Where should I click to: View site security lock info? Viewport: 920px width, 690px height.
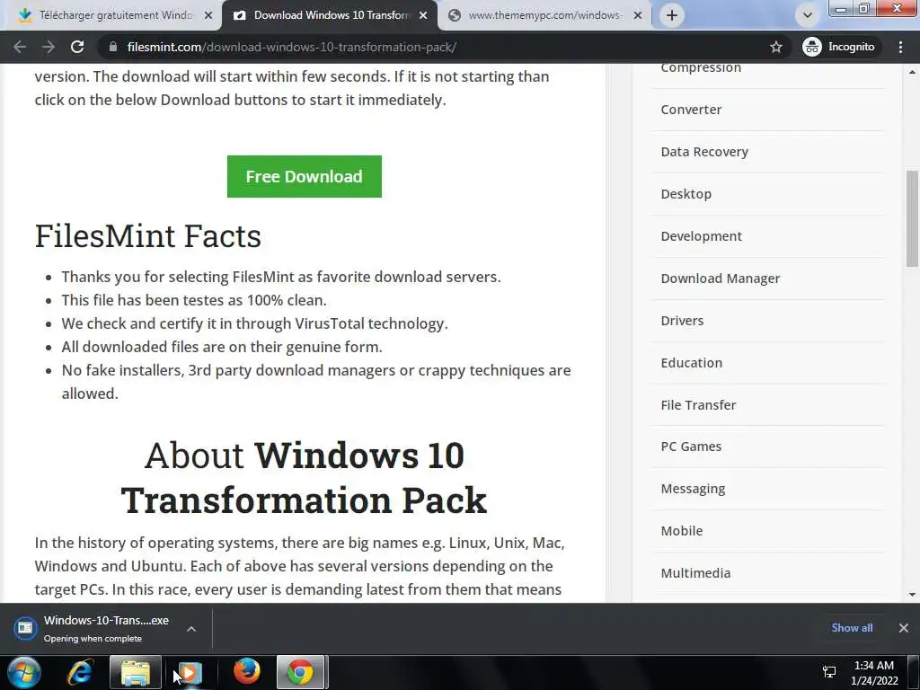[x=113, y=47]
